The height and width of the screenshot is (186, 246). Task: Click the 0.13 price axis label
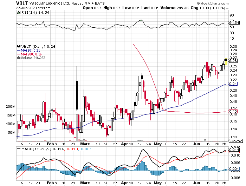tap(233, 137)
